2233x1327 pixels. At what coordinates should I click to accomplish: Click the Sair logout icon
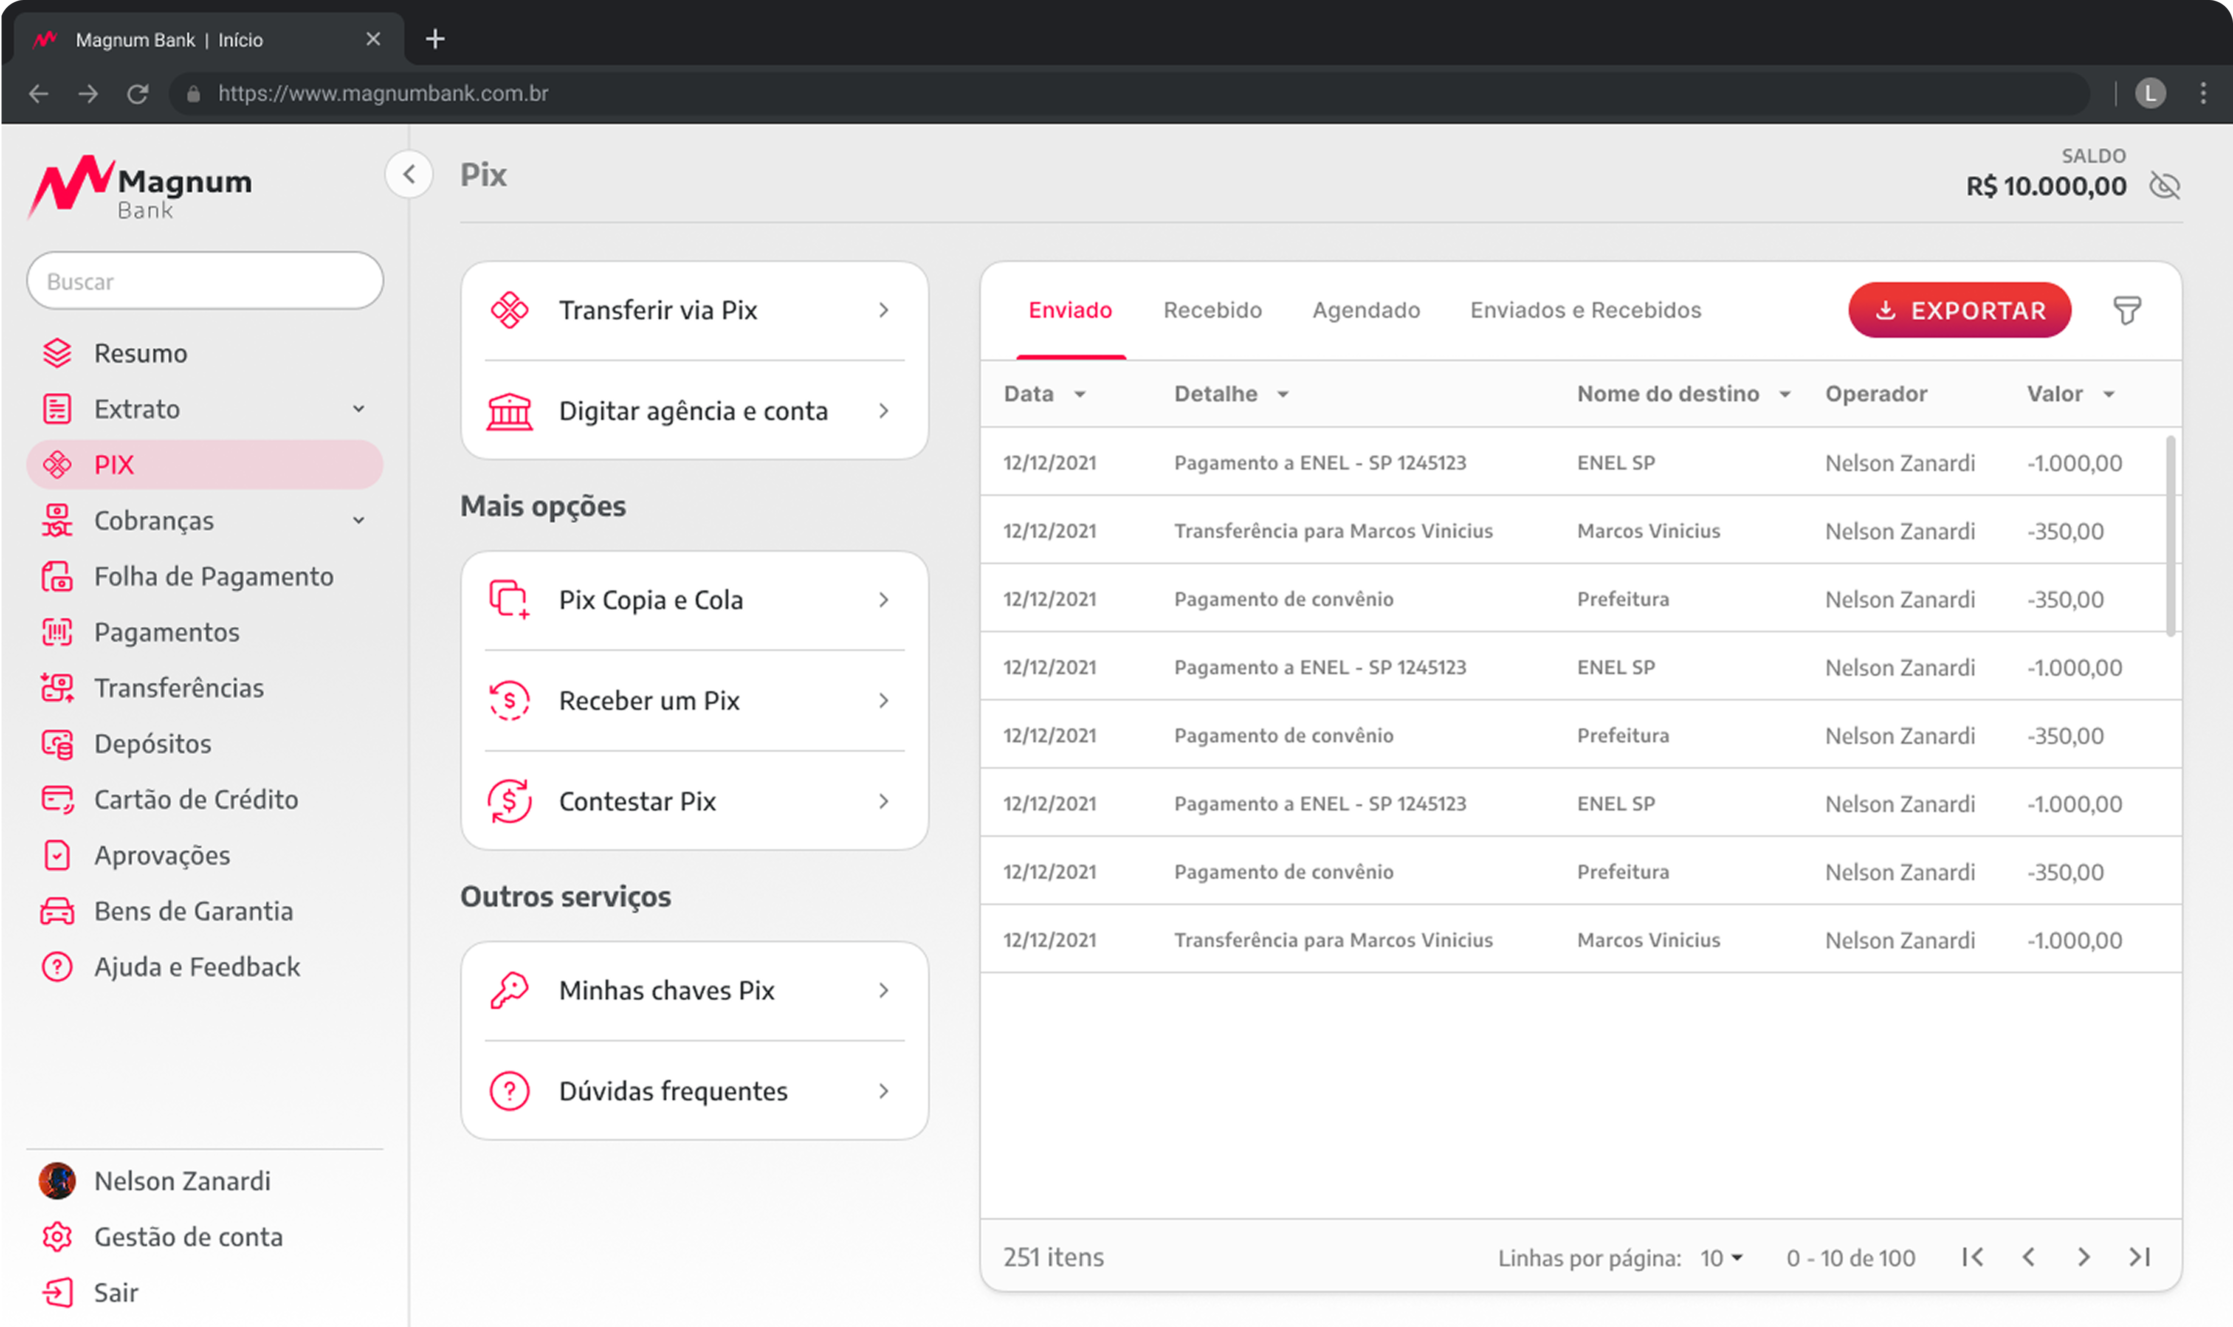pyautogui.click(x=57, y=1293)
